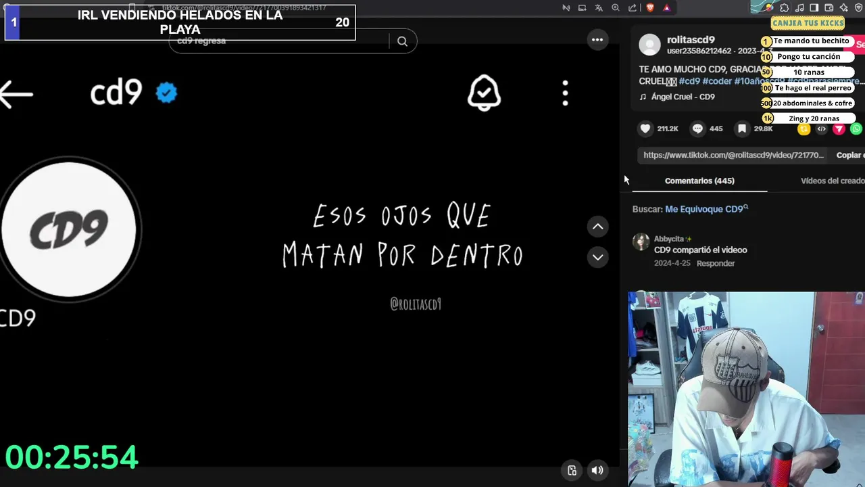Open the #coder hashtag
This screenshot has width=865, height=487.
point(717,81)
